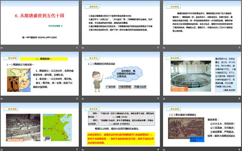Image resolution: width=242 pixels, height=151 pixels.
Task: Select slide 2 with the 课标要求 tag
Action: pyautogui.click(x=121, y=23)
